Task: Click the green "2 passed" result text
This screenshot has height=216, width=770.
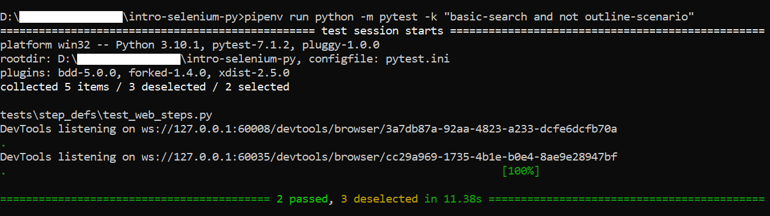Action: tap(303, 200)
